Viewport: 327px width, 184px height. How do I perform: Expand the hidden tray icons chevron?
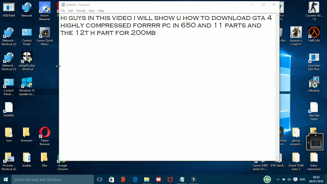278,179
